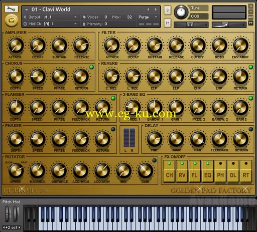
Task: Solo the instrument with S button
Action: click(168, 11)
